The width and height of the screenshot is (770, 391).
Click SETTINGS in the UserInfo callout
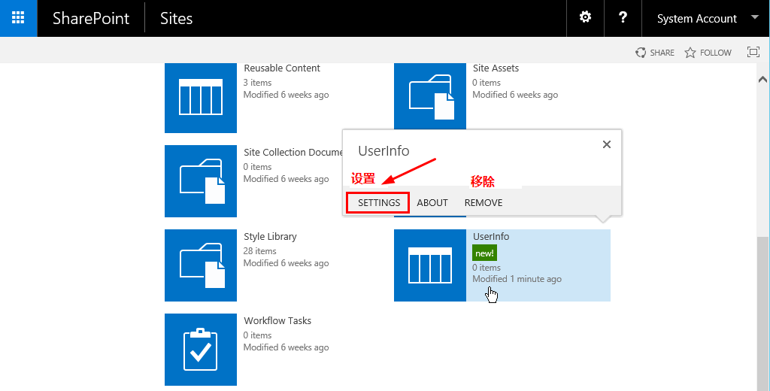pos(378,203)
